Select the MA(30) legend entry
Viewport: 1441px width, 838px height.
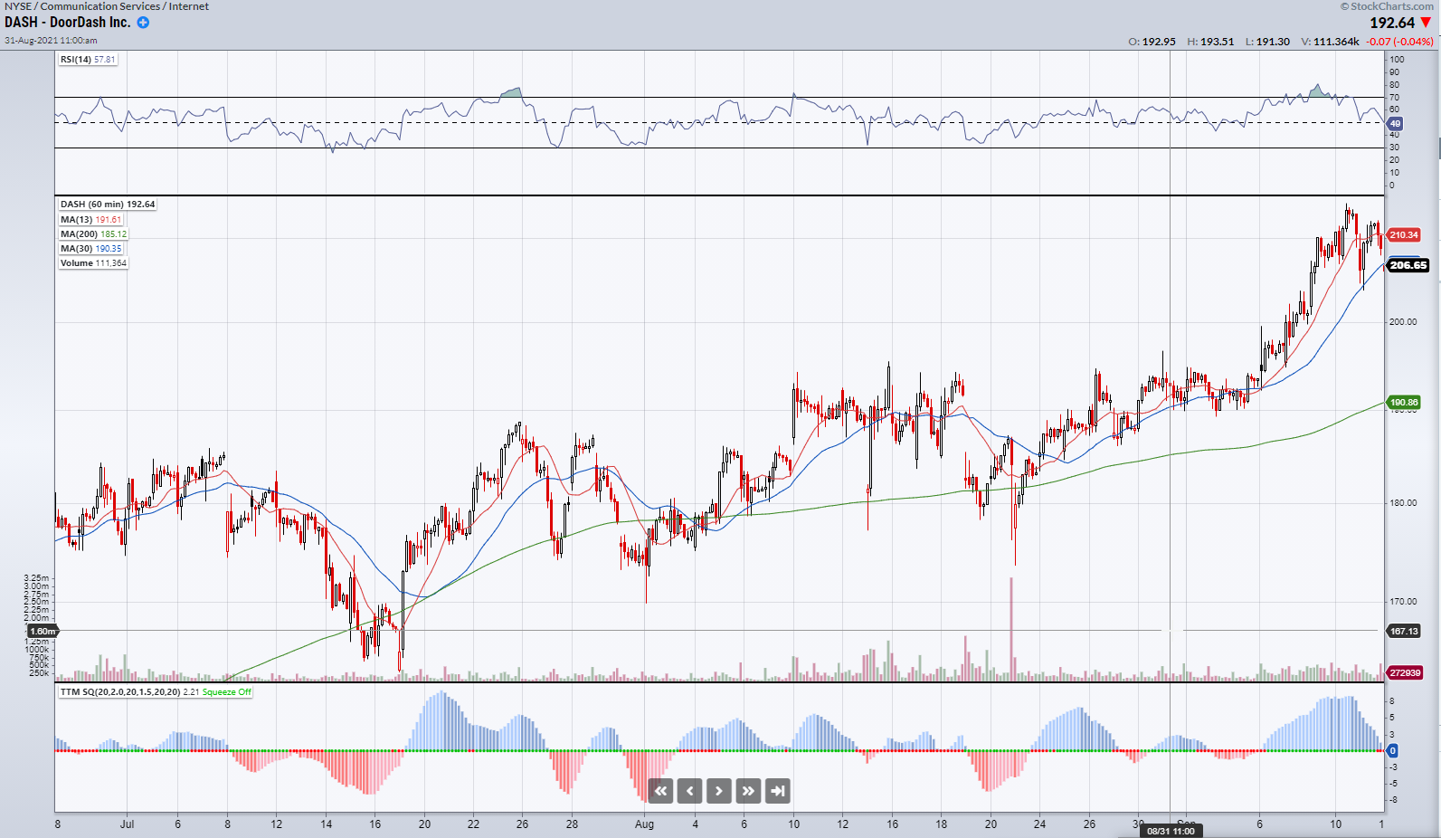90,249
